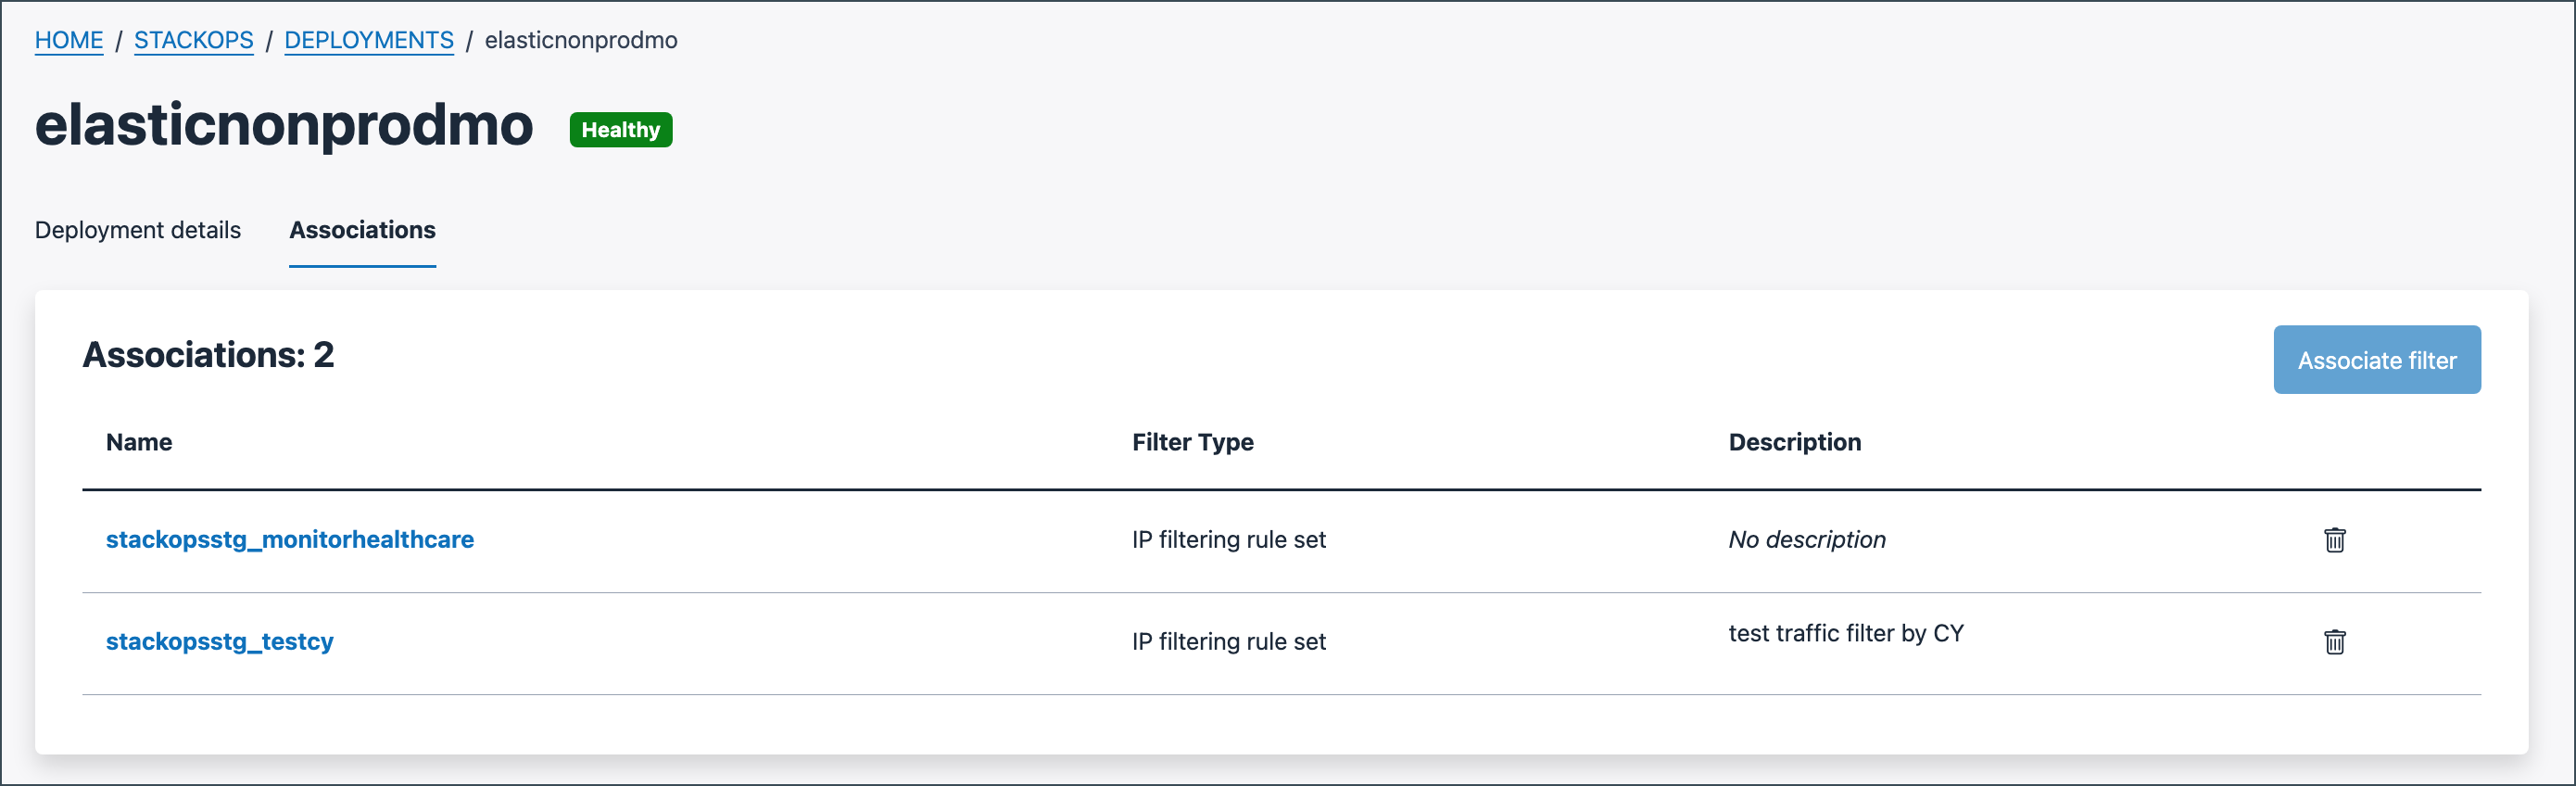2576x786 pixels.
Task: Switch to the Deployment details tab
Action: point(137,230)
